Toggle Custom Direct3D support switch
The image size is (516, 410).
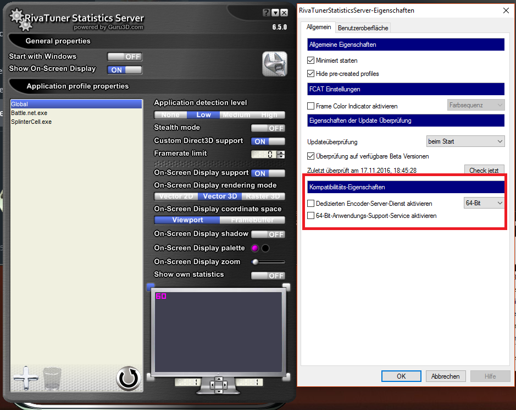268,141
